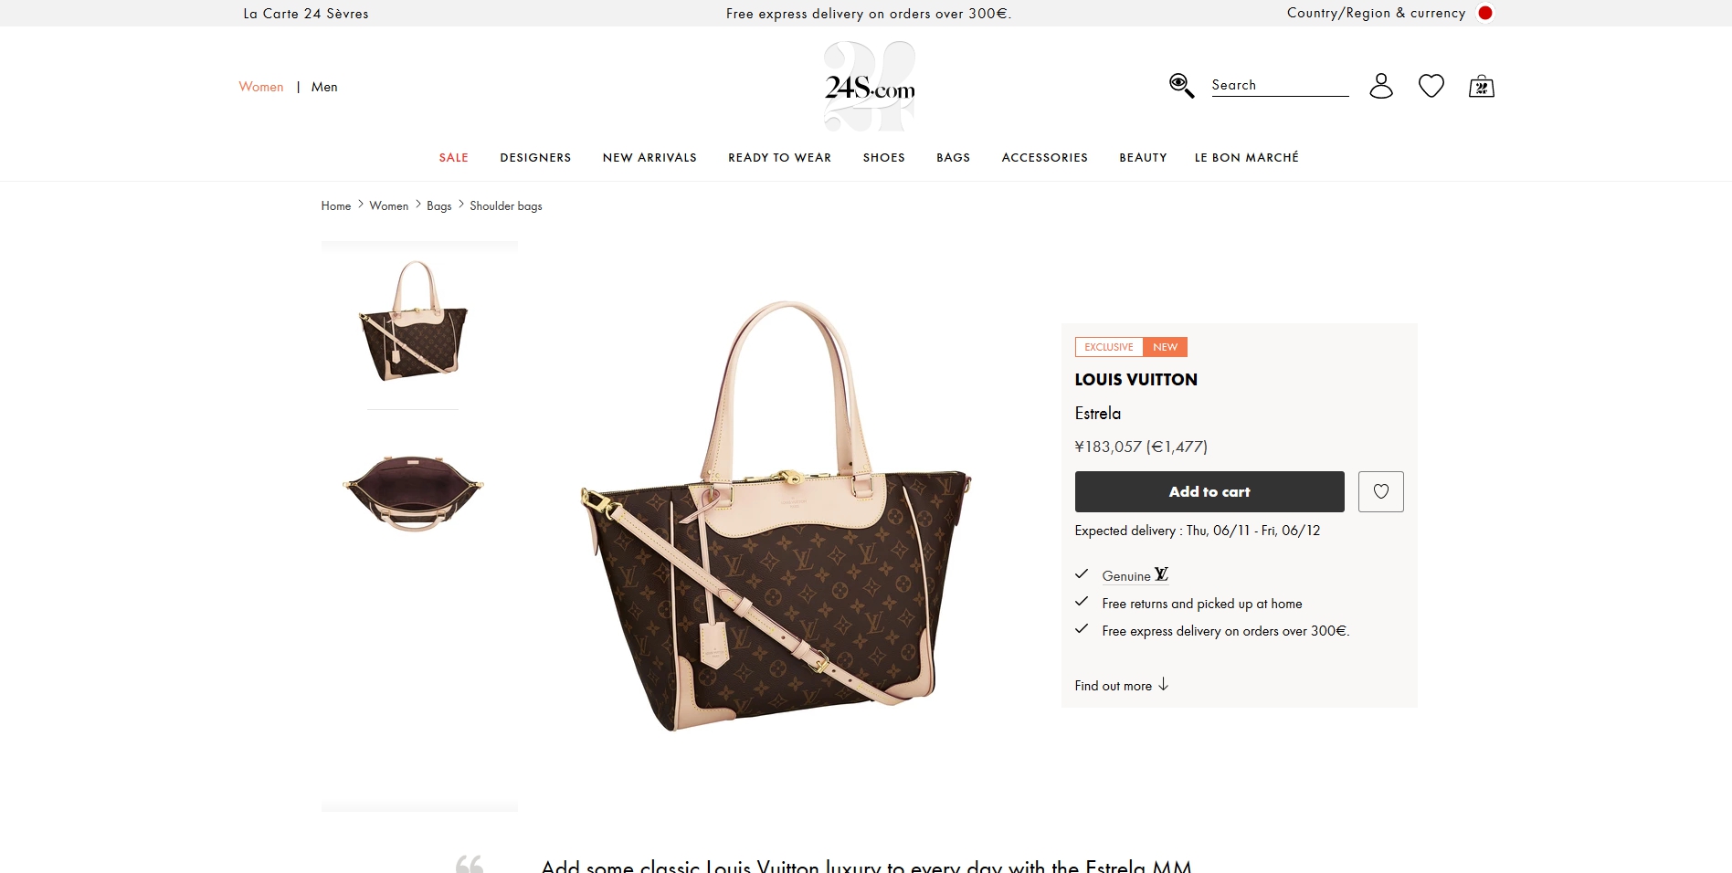Open Shoulder bags breadcrumb link
The image size is (1732, 873).
pos(506,205)
